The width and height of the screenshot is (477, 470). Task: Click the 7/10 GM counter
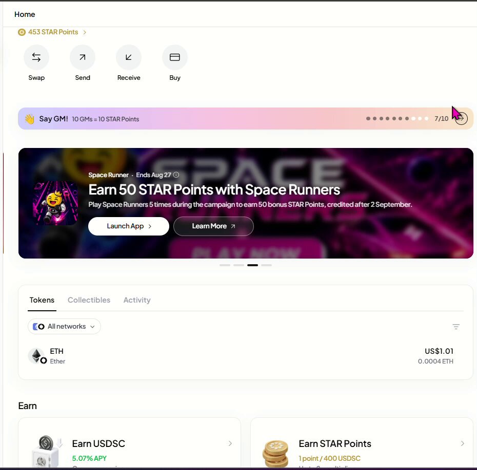442,119
